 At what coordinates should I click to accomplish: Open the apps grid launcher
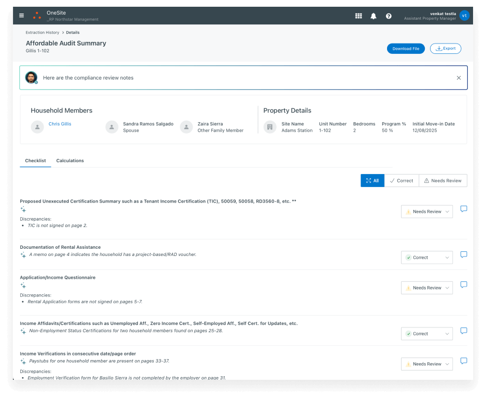click(359, 16)
